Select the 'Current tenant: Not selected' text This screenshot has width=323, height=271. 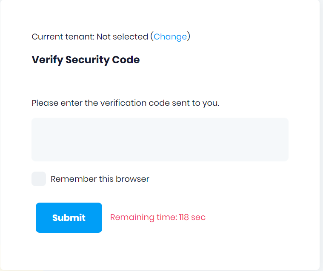90,37
